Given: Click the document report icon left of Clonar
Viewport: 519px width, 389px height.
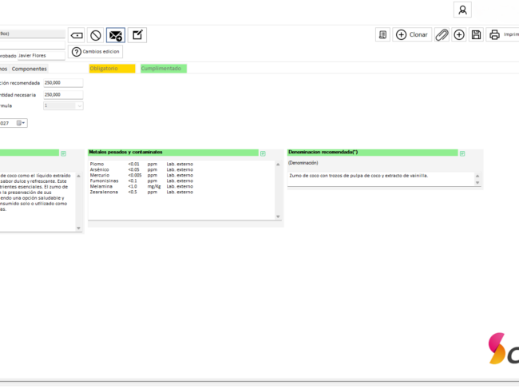Looking at the screenshot, I should click(383, 35).
